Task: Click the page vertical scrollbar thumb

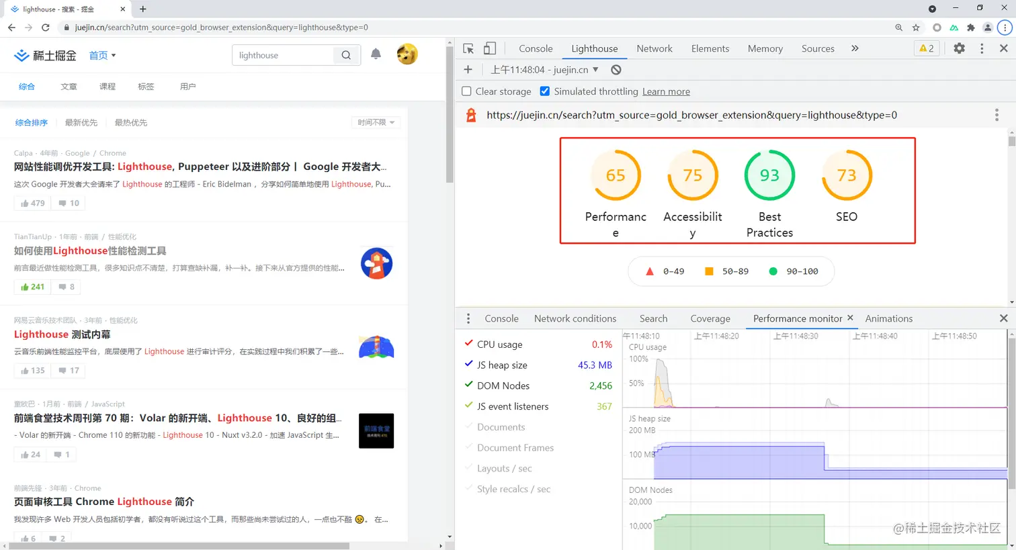Action: (x=450, y=114)
